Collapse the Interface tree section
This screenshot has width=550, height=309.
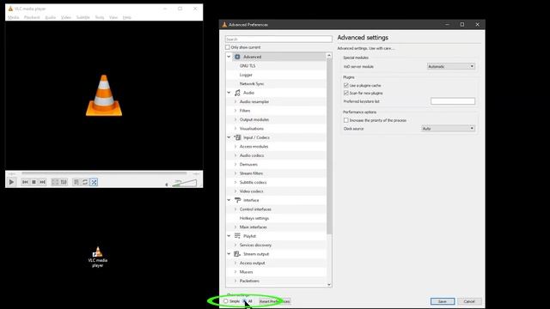click(x=229, y=200)
